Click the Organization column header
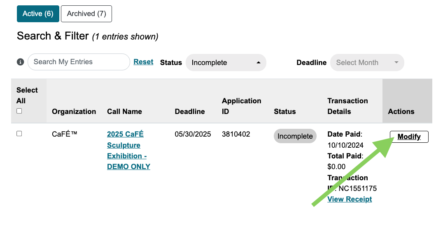Screen dimensions: 443x230 pyautogui.click(x=74, y=112)
